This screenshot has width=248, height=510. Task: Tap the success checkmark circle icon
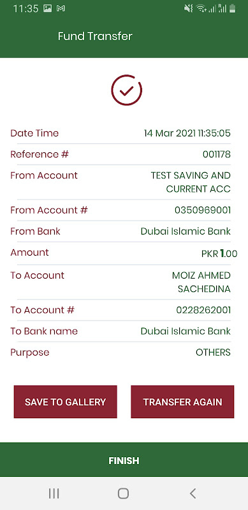tap(127, 90)
